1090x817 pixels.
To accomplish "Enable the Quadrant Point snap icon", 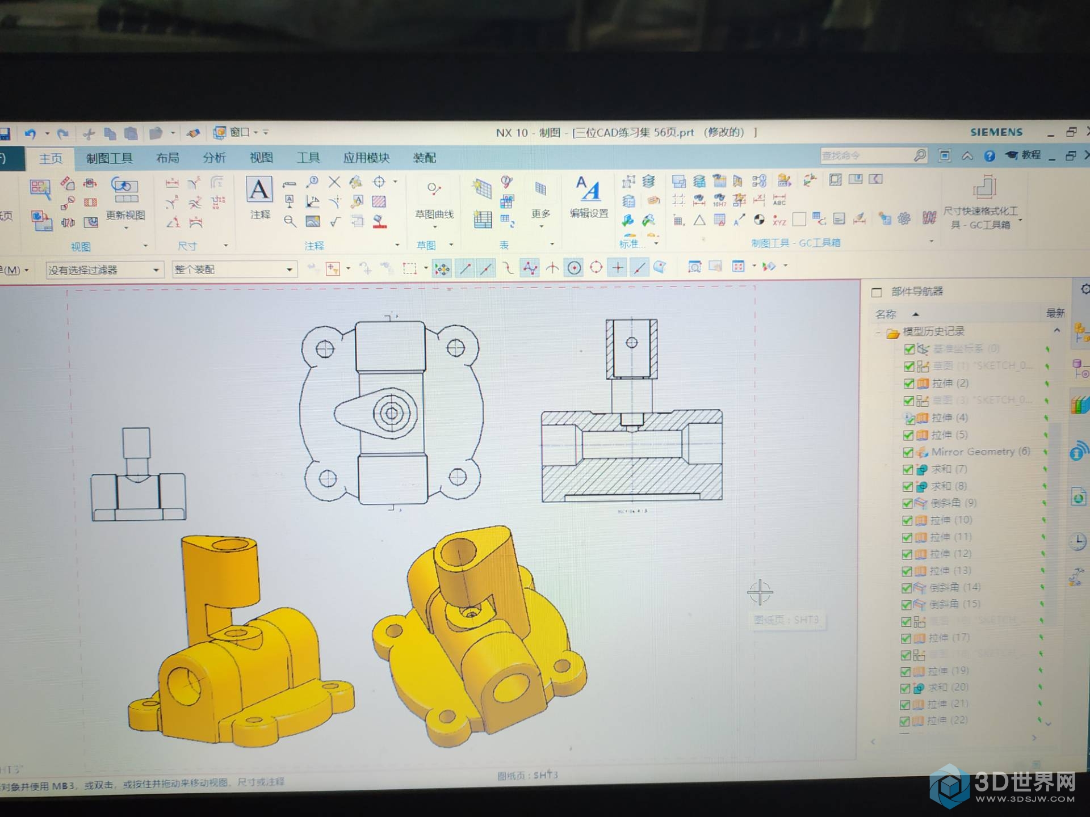I will 596,267.
